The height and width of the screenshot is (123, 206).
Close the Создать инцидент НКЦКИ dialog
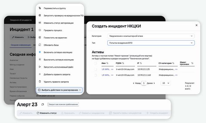[x=196, y=25]
